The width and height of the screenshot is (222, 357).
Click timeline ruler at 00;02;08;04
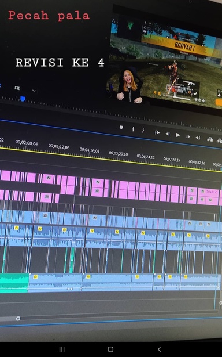tap(27, 143)
